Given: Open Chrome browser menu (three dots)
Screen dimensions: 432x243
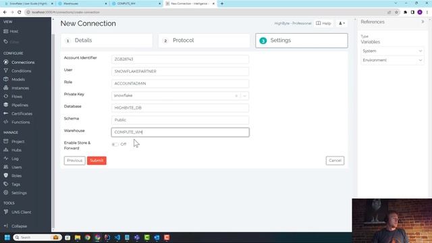Looking at the screenshot, I should [427, 12].
